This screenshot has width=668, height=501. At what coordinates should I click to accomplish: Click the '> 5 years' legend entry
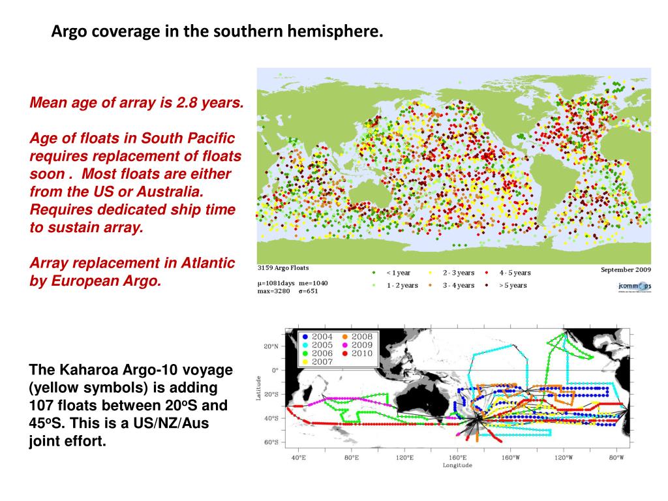click(506, 286)
